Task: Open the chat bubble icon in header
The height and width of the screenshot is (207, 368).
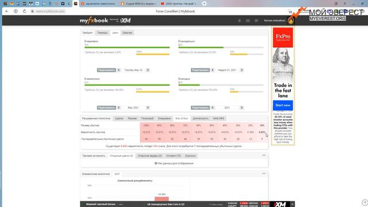Action: [256, 21]
